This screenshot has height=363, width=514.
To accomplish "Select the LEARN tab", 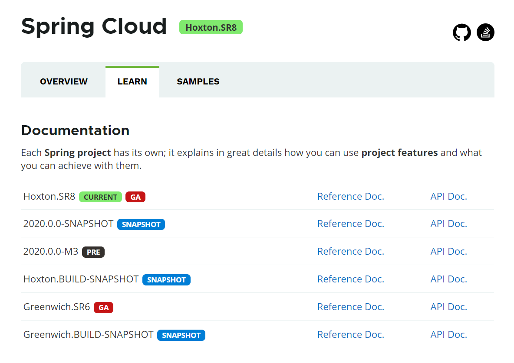I will 132,81.
